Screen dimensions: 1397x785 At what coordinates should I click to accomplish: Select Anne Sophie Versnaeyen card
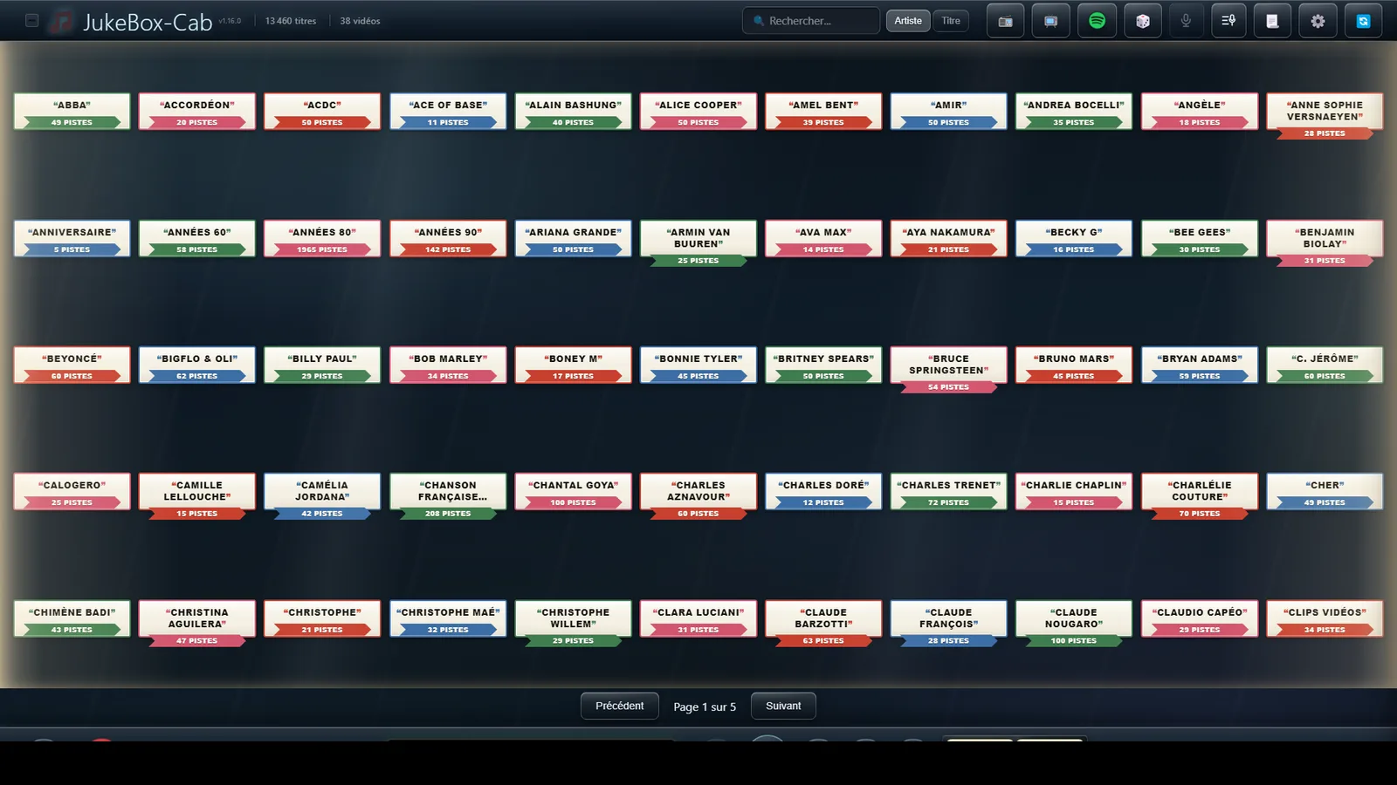pos(1325,117)
